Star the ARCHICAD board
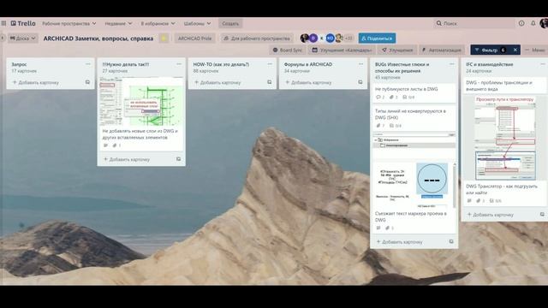 tap(164, 38)
